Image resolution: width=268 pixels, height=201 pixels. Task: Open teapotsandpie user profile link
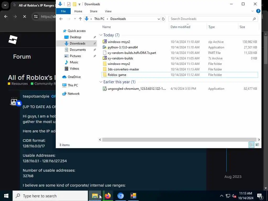[36, 96]
